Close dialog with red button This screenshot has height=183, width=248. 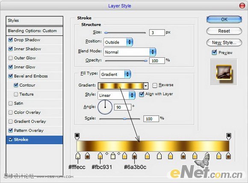click(242, 6)
